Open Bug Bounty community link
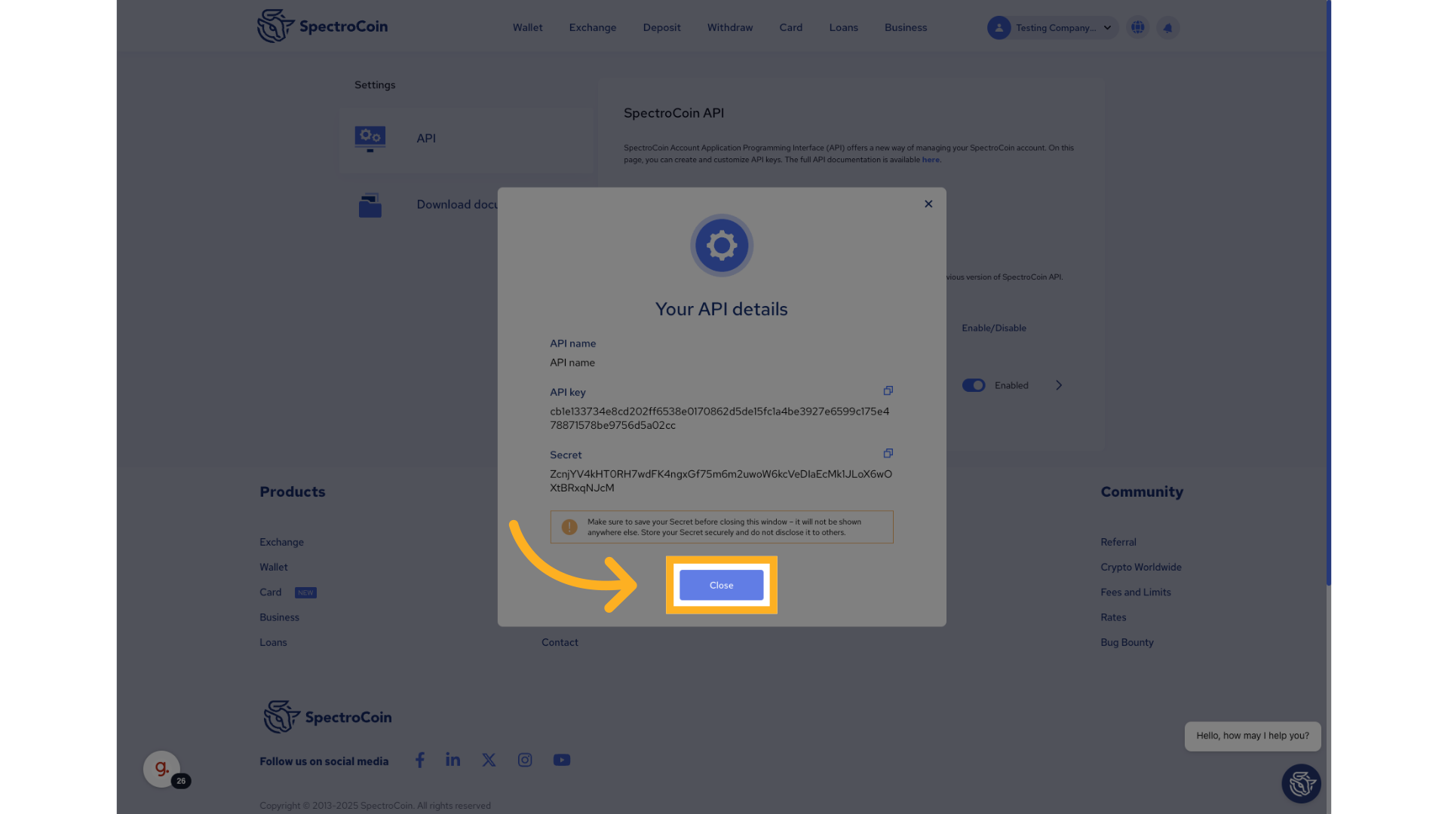 (x=1127, y=642)
